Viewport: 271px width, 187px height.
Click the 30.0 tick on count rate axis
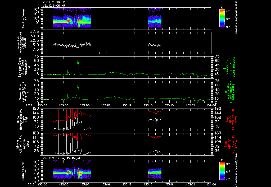point(35,36)
